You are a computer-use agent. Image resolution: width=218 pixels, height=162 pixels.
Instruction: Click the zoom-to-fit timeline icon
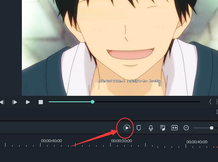(x=174, y=128)
